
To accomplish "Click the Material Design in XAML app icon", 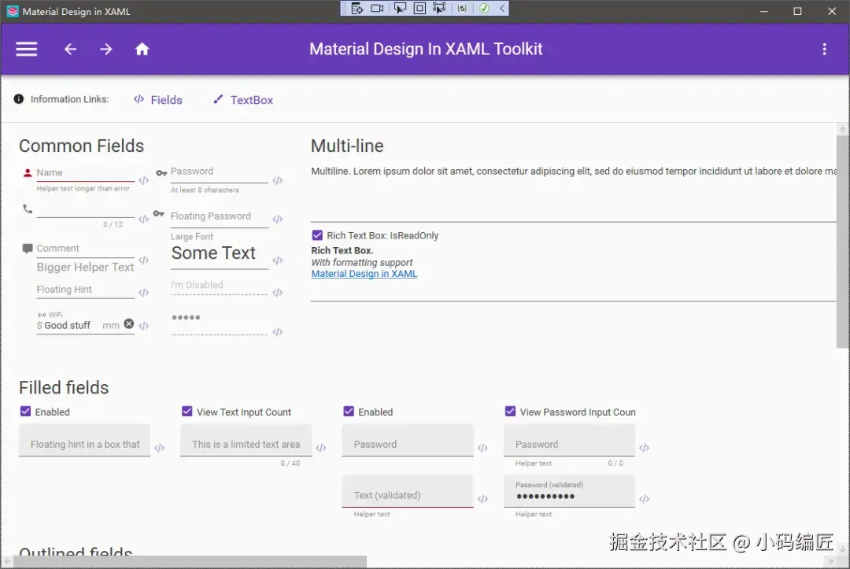I will [x=13, y=11].
